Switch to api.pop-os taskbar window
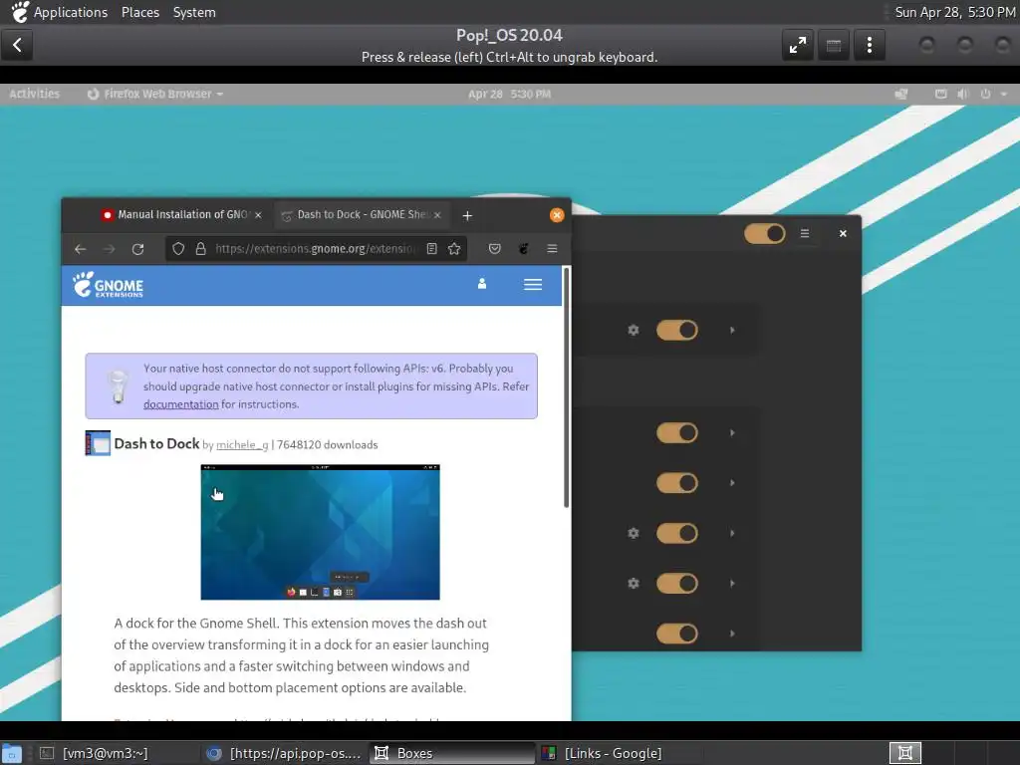1020x765 pixels. 284,753
